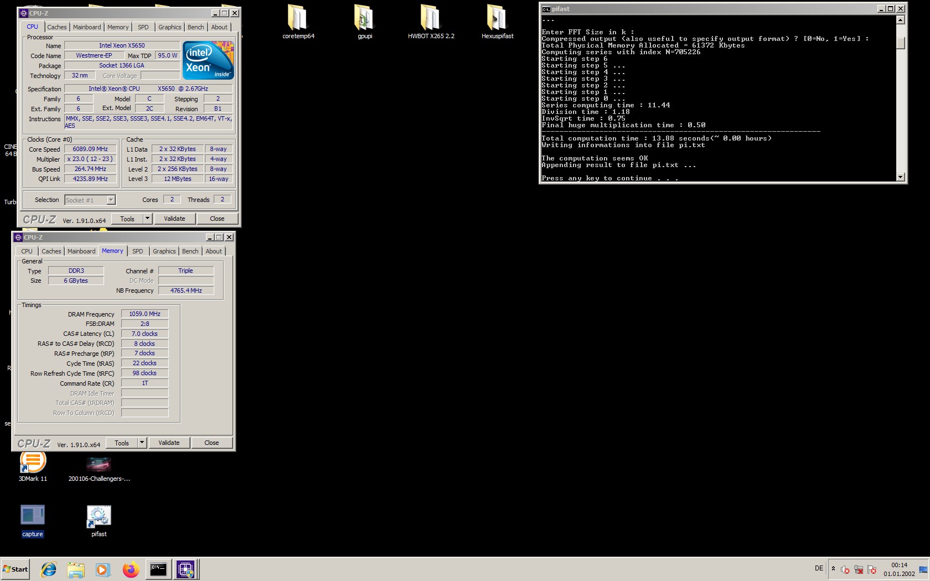Click Validate in lower CPU-Z window
Screen dimensions: 930x581
coord(169,443)
